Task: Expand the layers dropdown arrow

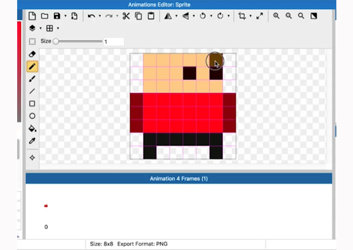Action: pyautogui.click(x=41, y=28)
